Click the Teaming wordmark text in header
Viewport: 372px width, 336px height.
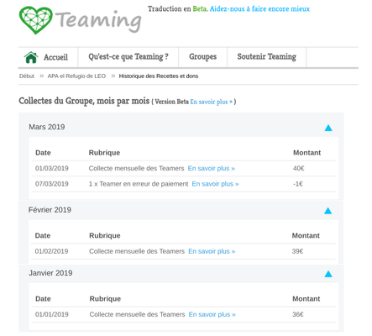98,21
